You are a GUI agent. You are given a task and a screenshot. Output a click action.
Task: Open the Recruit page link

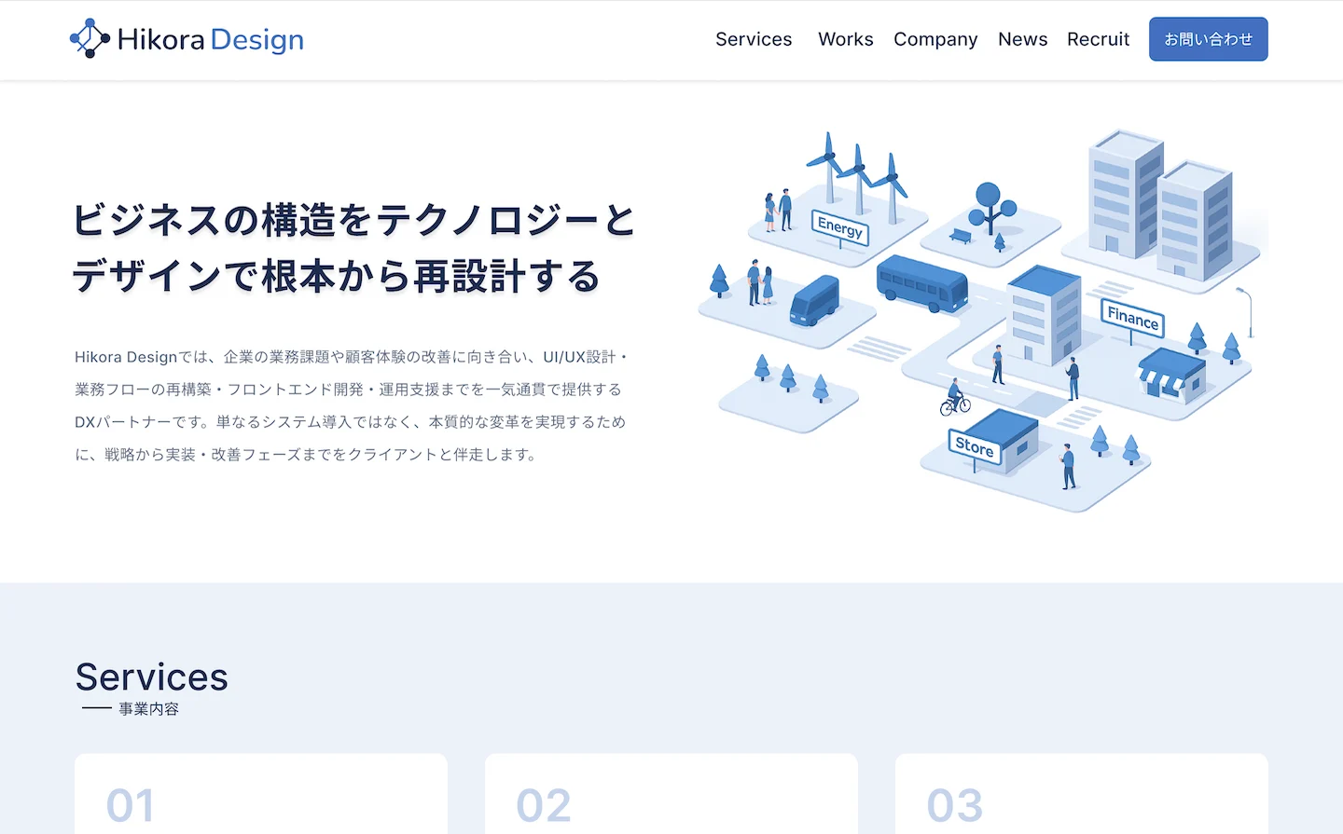pos(1098,39)
